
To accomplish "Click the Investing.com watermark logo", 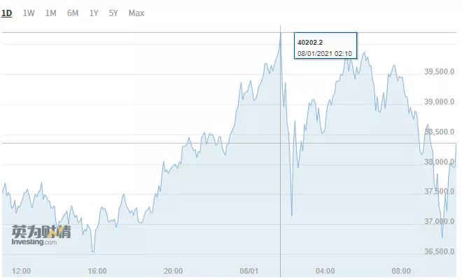I will point(41,235).
